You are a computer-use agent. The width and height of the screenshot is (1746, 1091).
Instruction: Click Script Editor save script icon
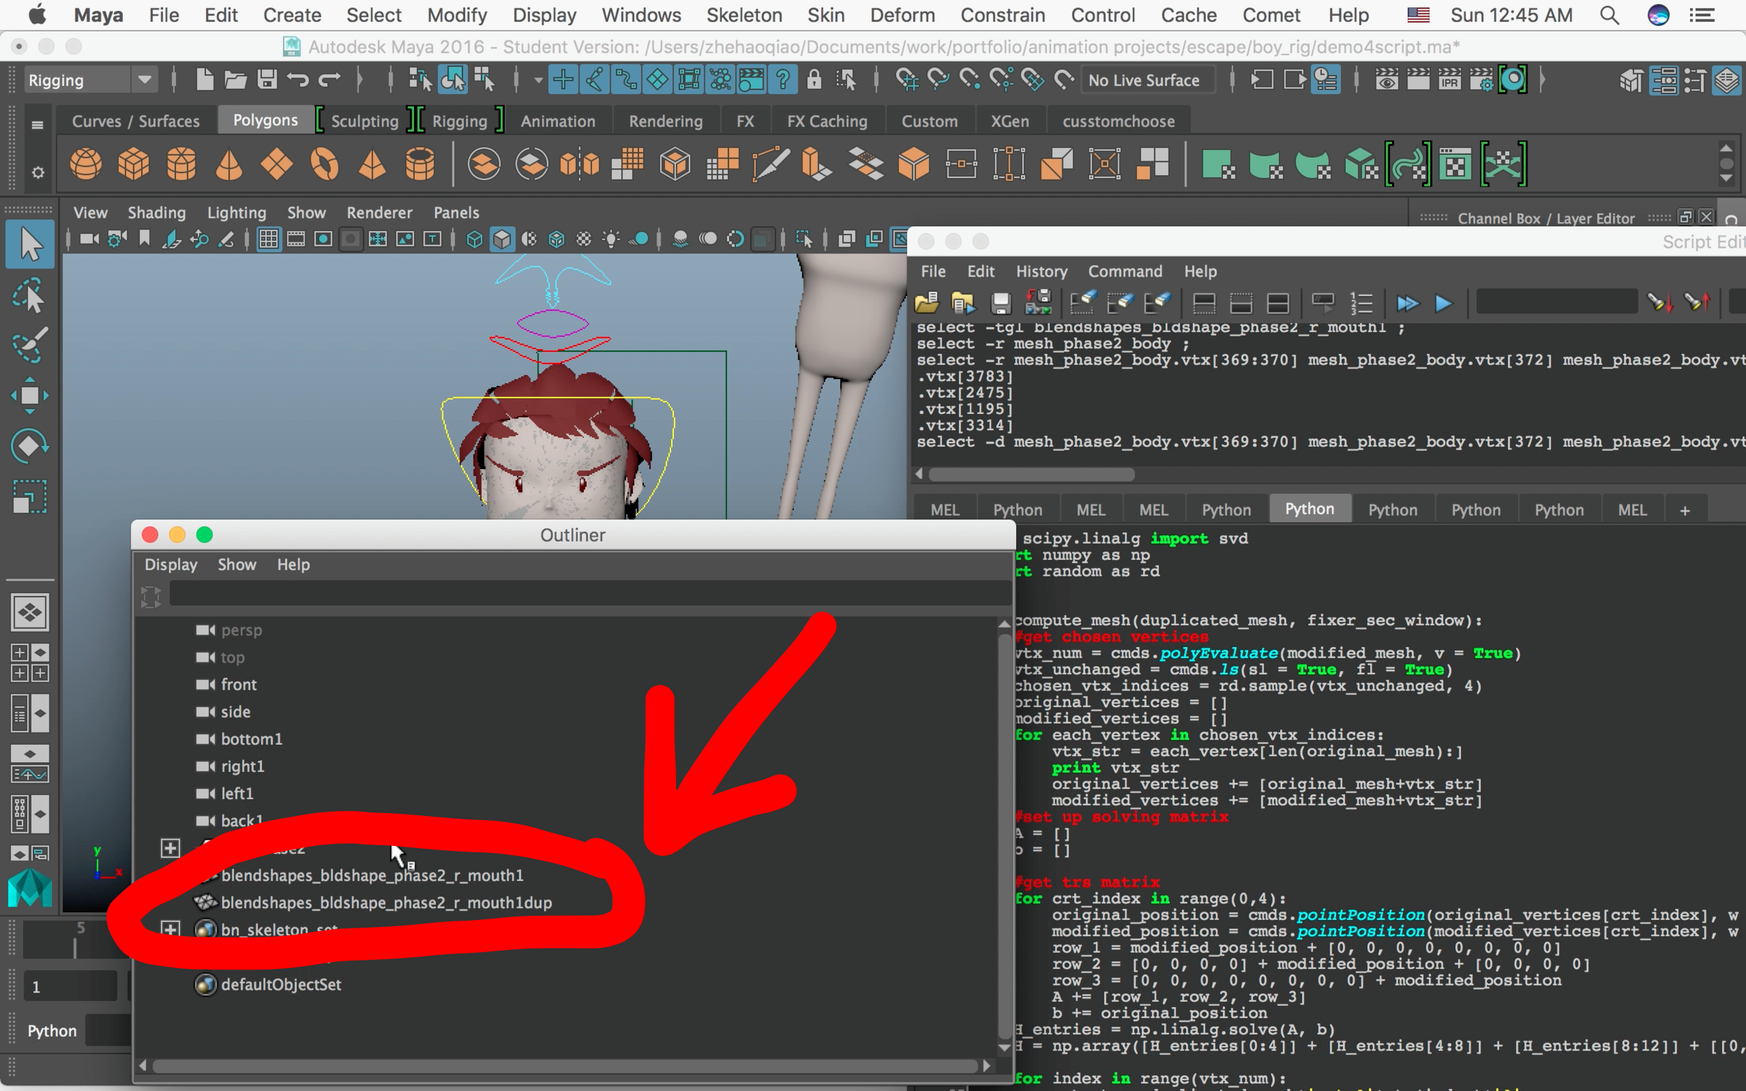coord(1001,304)
